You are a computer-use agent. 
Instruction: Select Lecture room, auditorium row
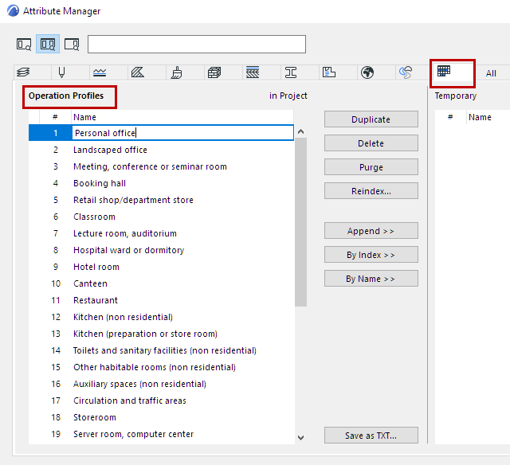161,233
